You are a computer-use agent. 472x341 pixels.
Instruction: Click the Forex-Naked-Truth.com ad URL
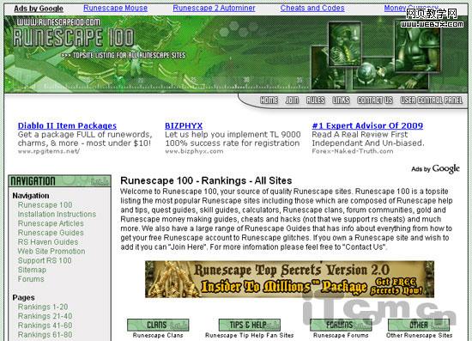pos(353,151)
